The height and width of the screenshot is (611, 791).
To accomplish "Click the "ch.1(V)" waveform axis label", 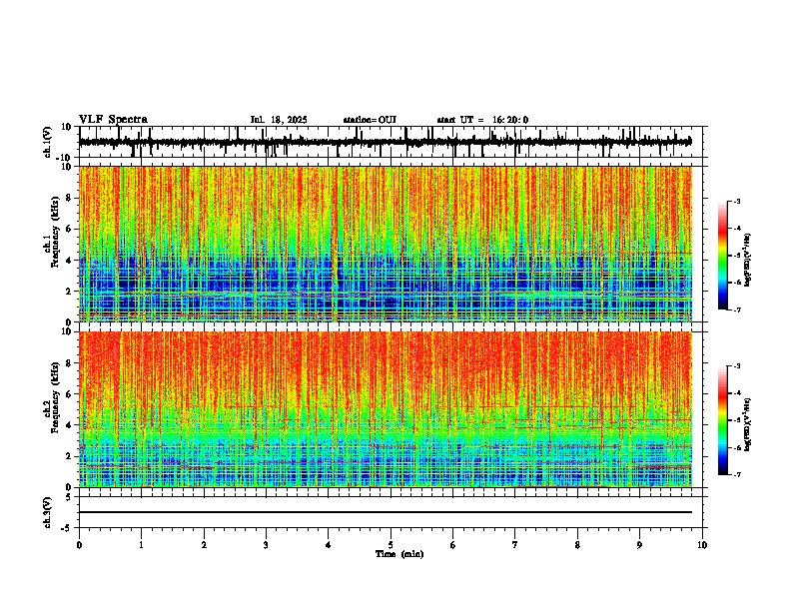I will coord(48,142).
